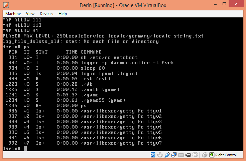The width and height of the screenshot is (246, 161).
Task: Click the PLAYER_MAX_LEVEL text
Action: [x=27, y=36]
